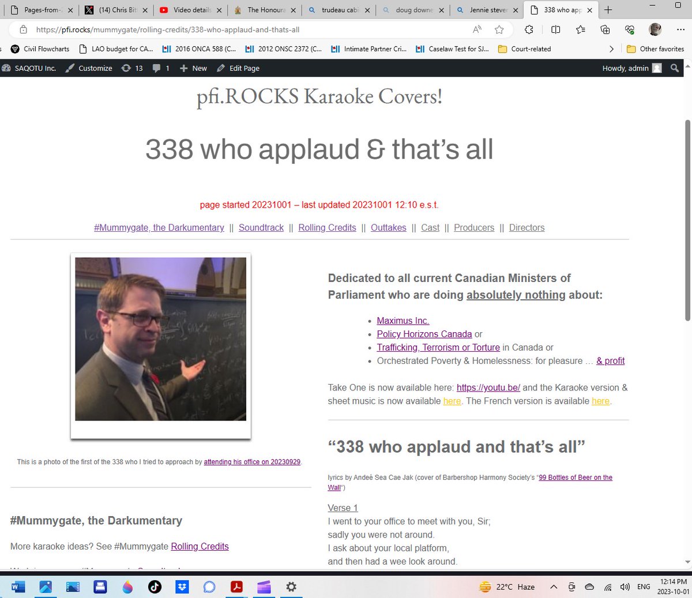
Task: Open Browser essentials heart icon
Action: click(629, 29)
